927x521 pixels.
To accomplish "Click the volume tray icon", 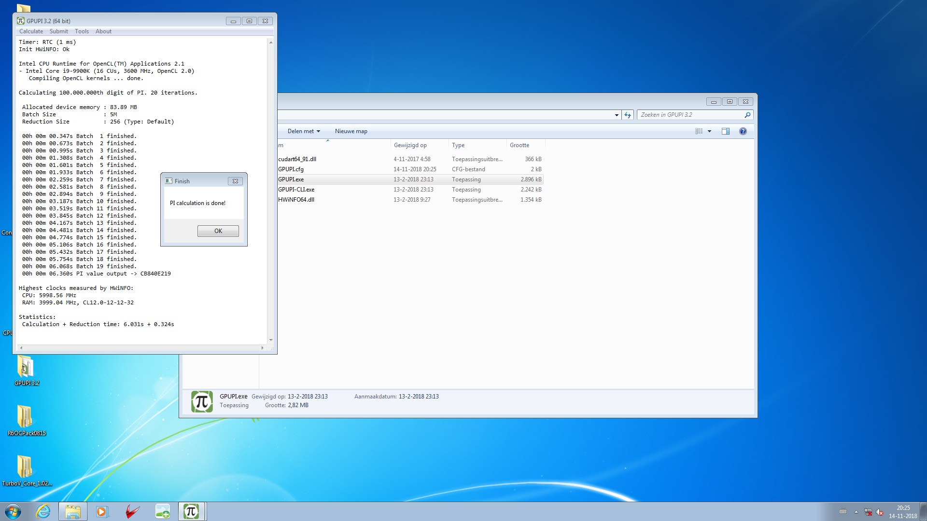I will click(x=880, y=512).
